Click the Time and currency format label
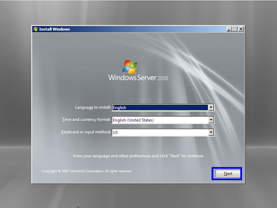Viewport: 277px width, 208px height. (86, 119)
